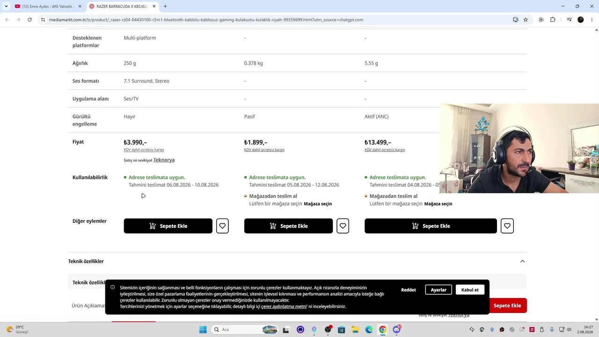Open the Chrome profile avatar
This screenshot has width=599, height=337.
pyautogui.click(x=581, y=20)
